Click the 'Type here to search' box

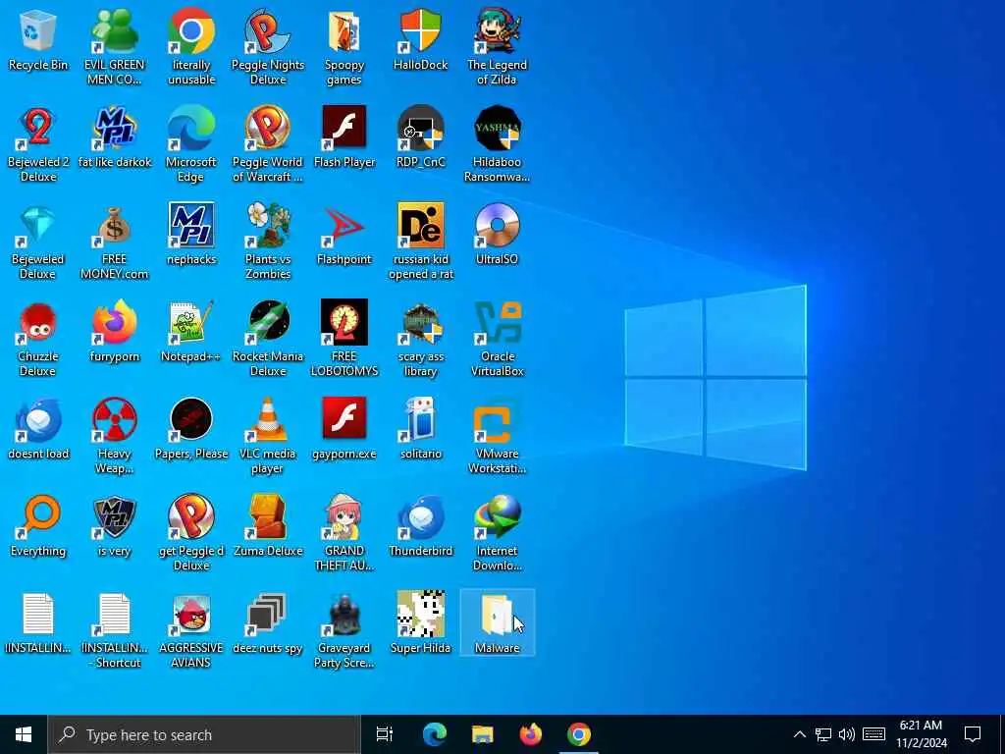click(204, 734)
